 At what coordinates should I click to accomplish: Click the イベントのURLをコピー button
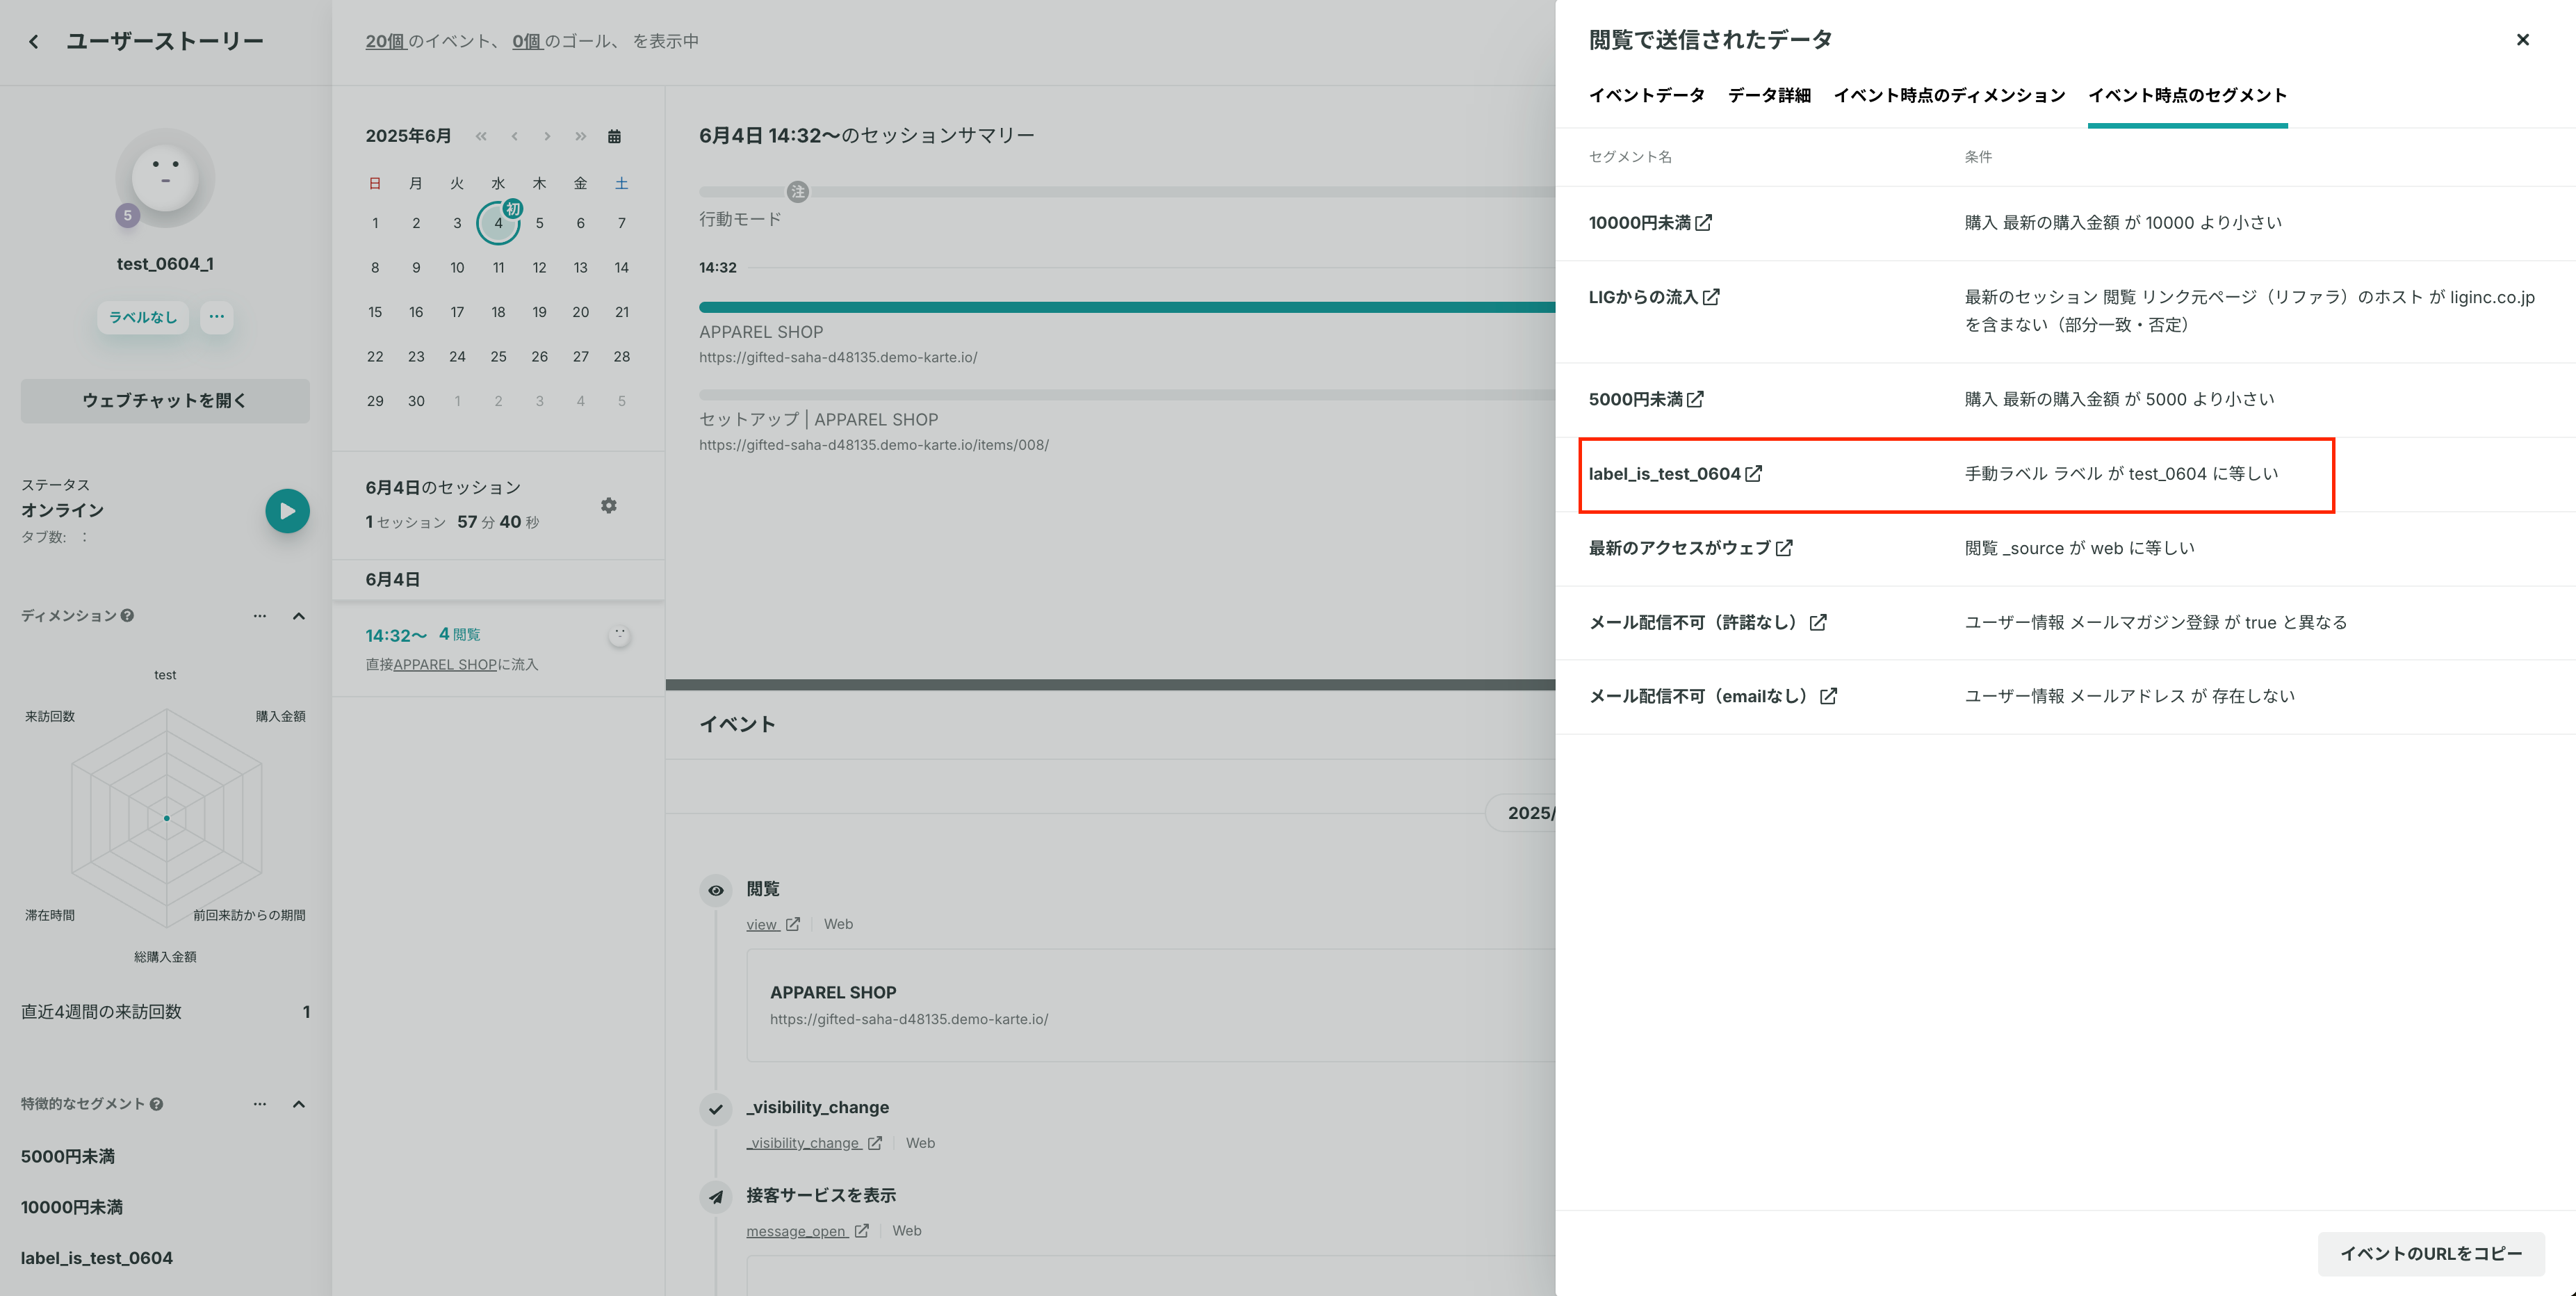(2431, 1254)
